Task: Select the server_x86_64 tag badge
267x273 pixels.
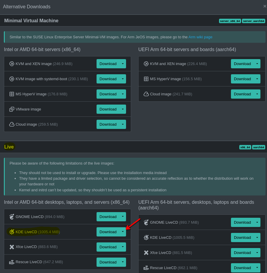Action: (x=230, y=21)
